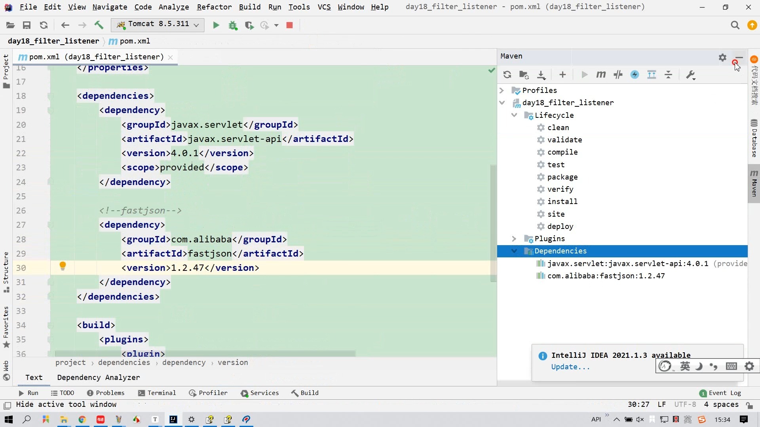Add a Maven project with the plus icon
The height and width of the screenshot is (427, 760).
pos(562,75)
